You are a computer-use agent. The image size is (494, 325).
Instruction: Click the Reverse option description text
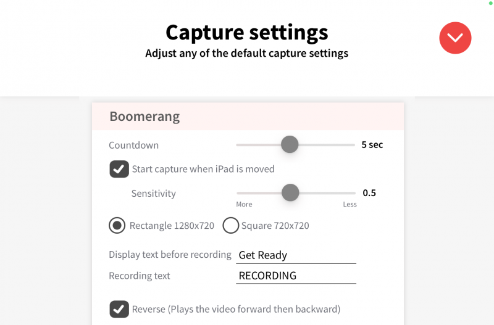tap(236, 309)
